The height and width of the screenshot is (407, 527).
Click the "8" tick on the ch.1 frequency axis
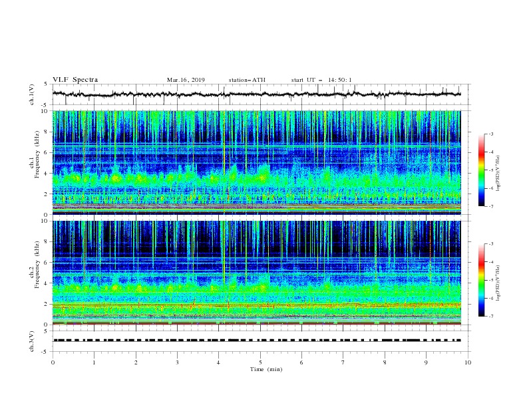[x=47, y=132]
